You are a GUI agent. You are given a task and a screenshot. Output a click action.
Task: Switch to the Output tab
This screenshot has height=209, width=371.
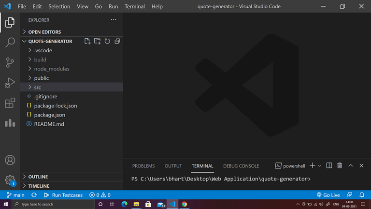[x=173, y=166]
